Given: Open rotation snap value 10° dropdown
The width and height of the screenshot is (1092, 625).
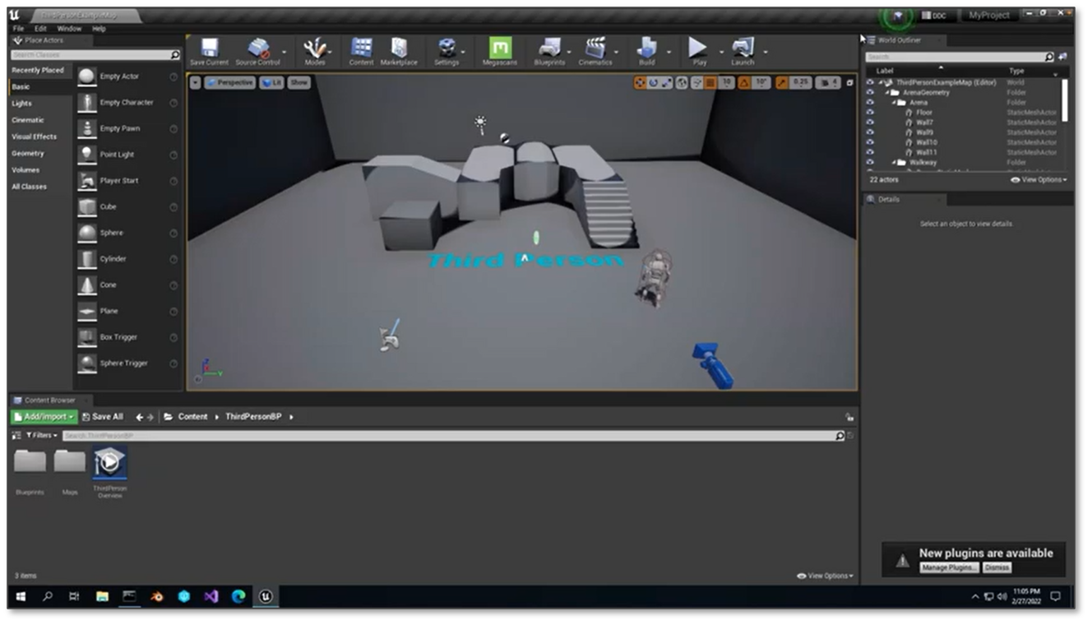Looking at the screenshot, I should 761,83.
